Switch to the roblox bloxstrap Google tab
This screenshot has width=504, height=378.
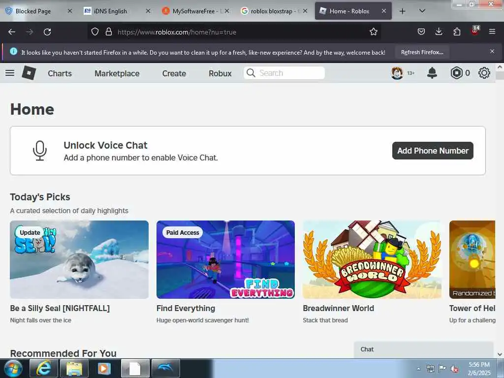tap(274, 11)
